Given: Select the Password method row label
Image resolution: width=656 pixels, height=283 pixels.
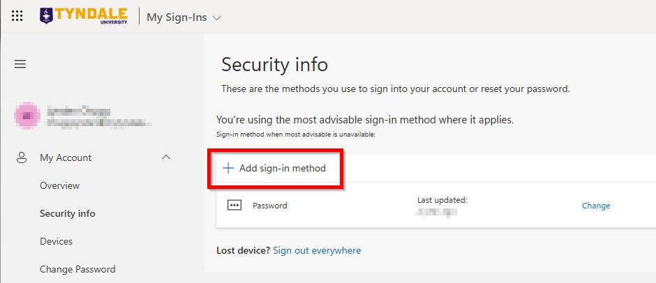Looking at the screenshot, I should (270, 206).
